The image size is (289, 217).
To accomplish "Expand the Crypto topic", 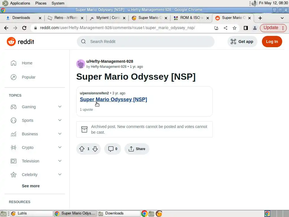I will coord(60,147).
